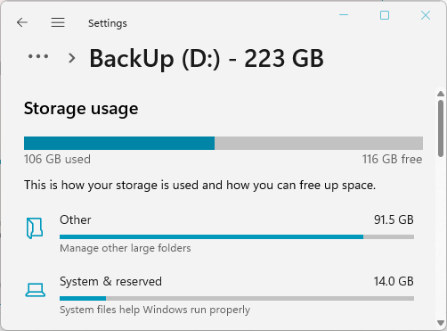Expand the breadcrumb ellipsis
The height and width of the screenshot is (331, 447).
(38, 56)
